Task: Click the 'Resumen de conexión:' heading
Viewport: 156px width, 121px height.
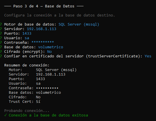Action: 27,65
